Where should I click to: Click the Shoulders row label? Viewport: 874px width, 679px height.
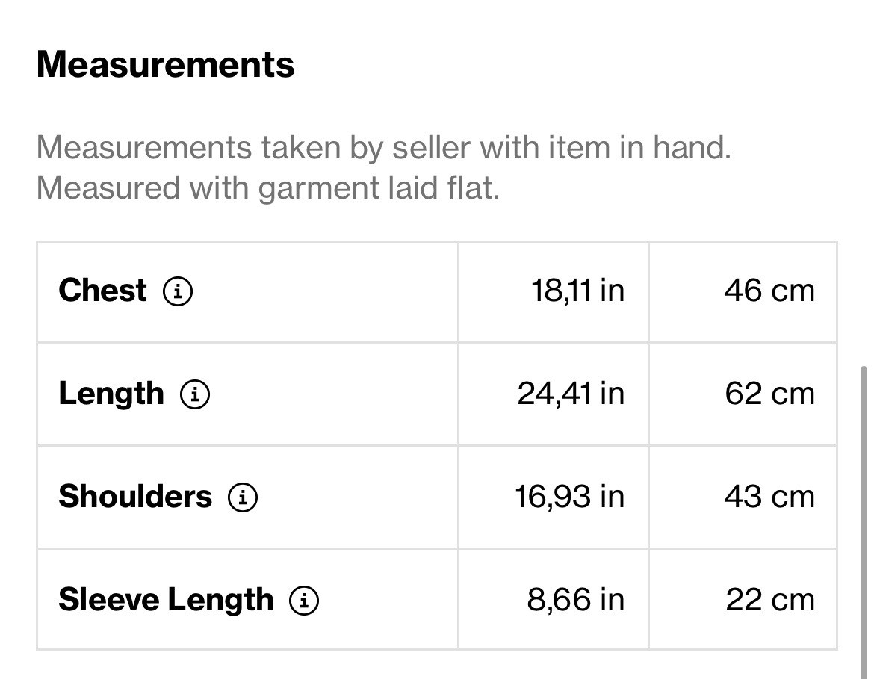pos(135,497)
